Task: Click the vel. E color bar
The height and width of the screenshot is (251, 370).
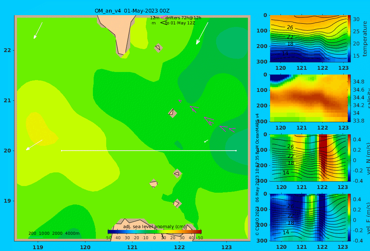Action: coord(349,217)
